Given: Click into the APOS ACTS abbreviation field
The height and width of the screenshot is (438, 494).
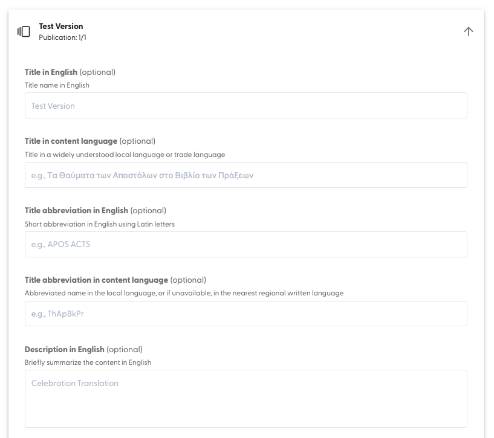Looking at the screenshot, I should [245, 245].
